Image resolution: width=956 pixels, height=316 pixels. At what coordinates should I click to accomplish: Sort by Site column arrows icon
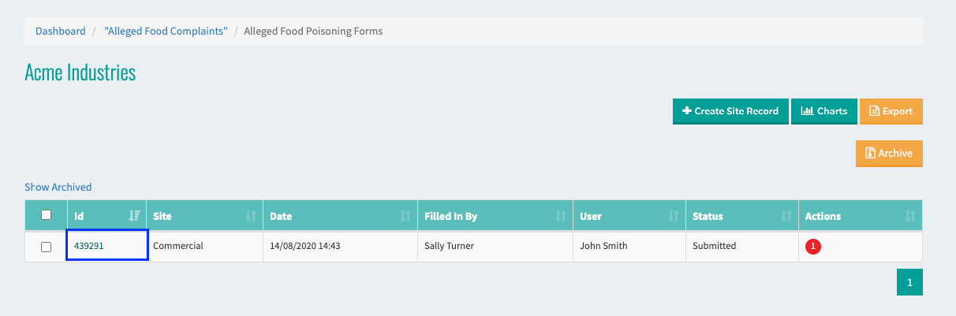click(x=251, y=216)
